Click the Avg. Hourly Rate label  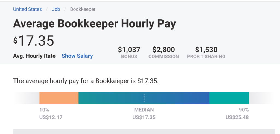point(34,56)
